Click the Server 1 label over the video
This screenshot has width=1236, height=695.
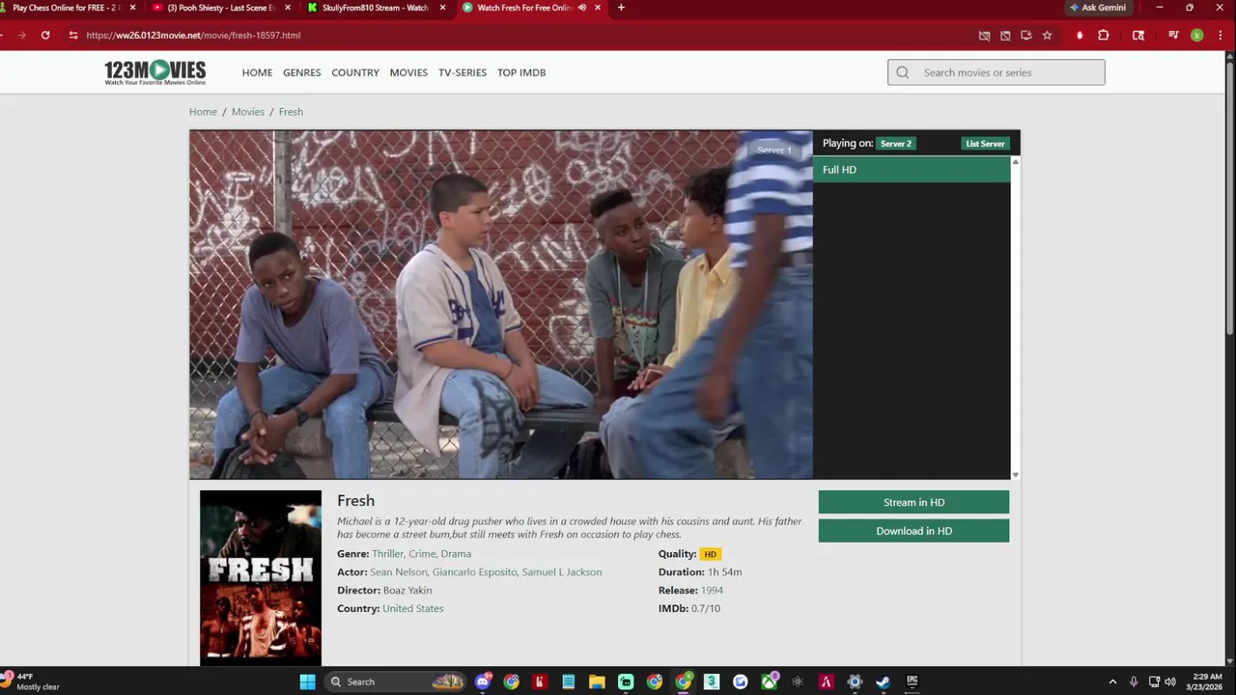point(774,151)
